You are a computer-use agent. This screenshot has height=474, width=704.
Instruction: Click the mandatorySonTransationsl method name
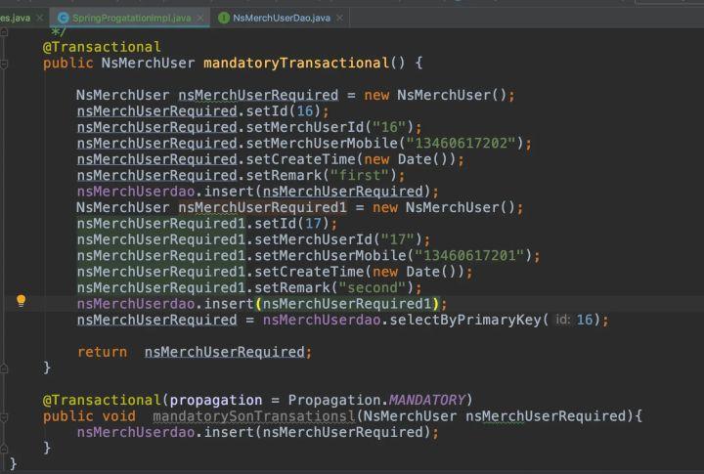252,415
